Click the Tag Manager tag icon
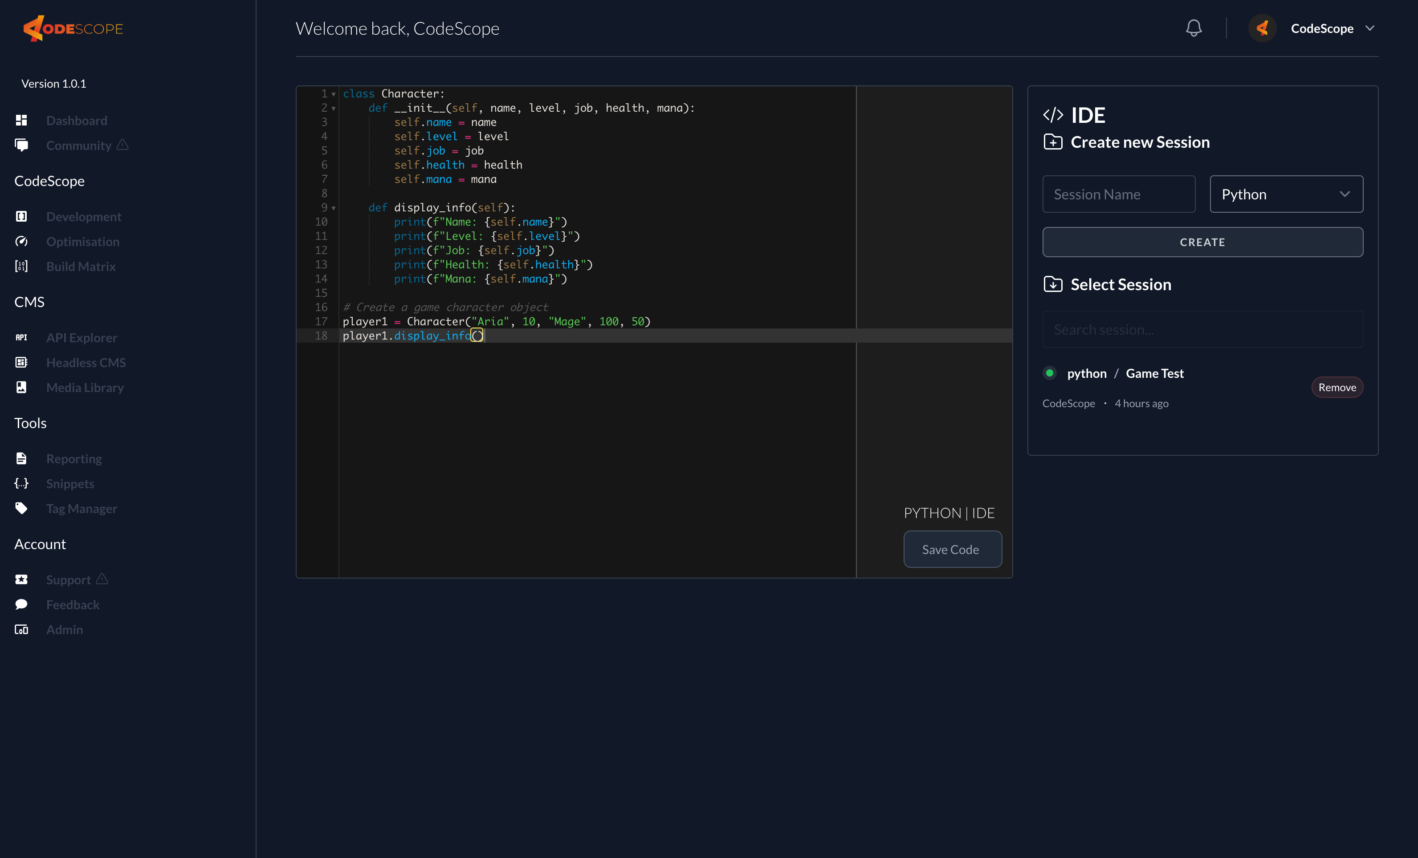 tap(21, 508)
